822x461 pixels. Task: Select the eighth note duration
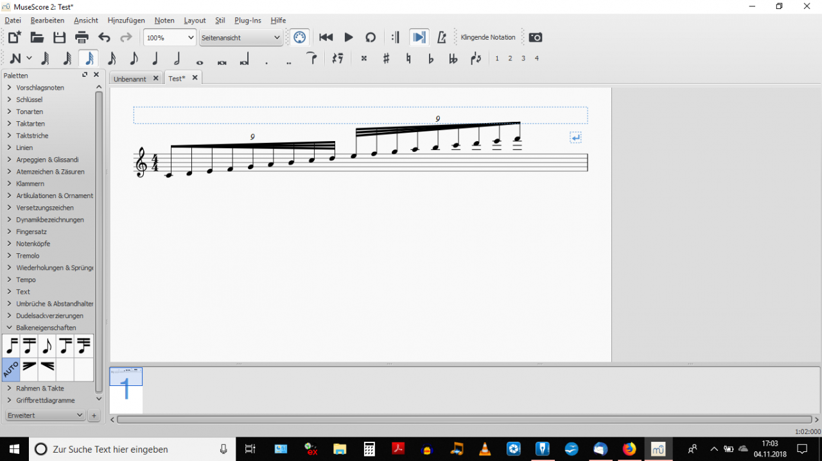click(134, 58)
